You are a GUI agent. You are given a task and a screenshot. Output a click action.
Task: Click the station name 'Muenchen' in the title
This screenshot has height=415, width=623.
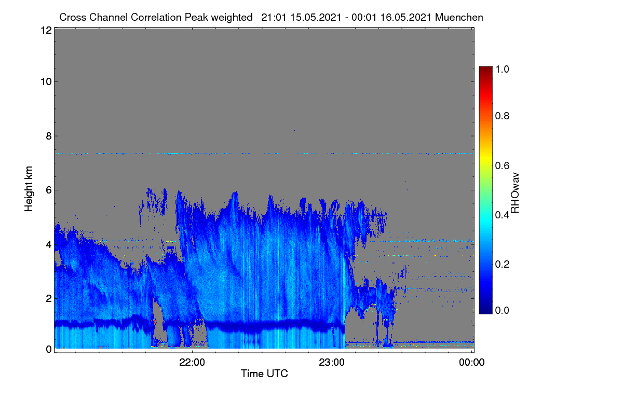459,17
